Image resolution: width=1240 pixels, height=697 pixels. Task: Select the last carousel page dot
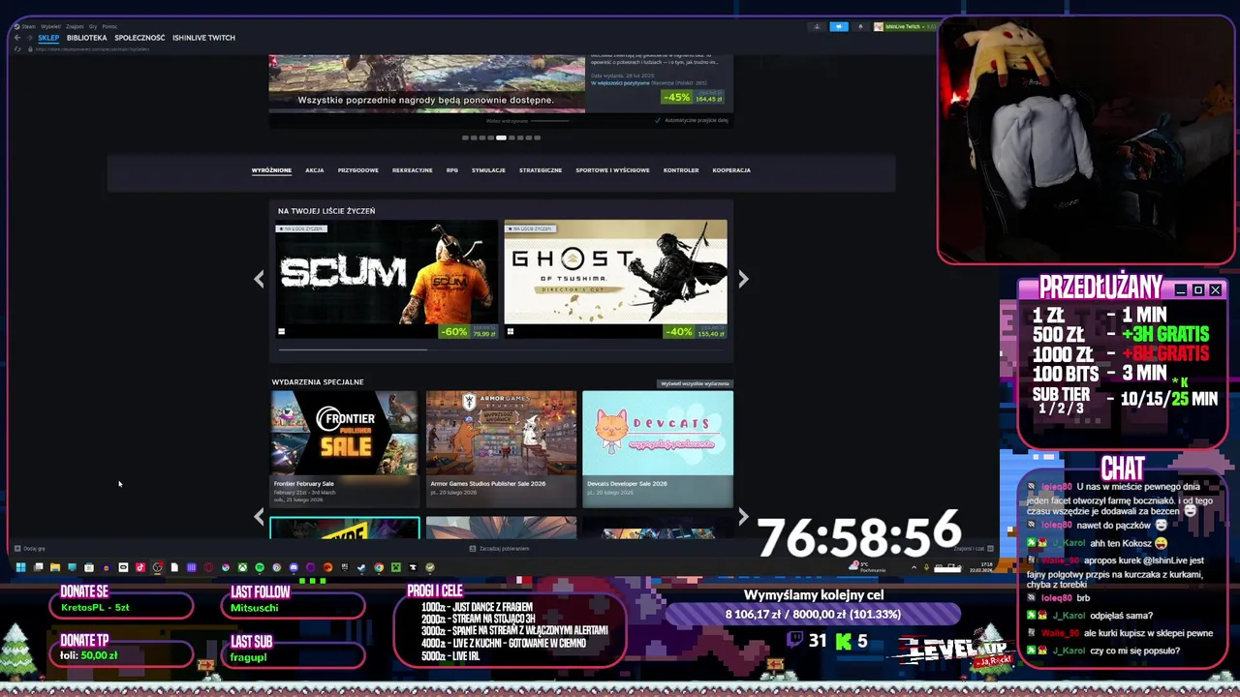click(x=537, y=137)
